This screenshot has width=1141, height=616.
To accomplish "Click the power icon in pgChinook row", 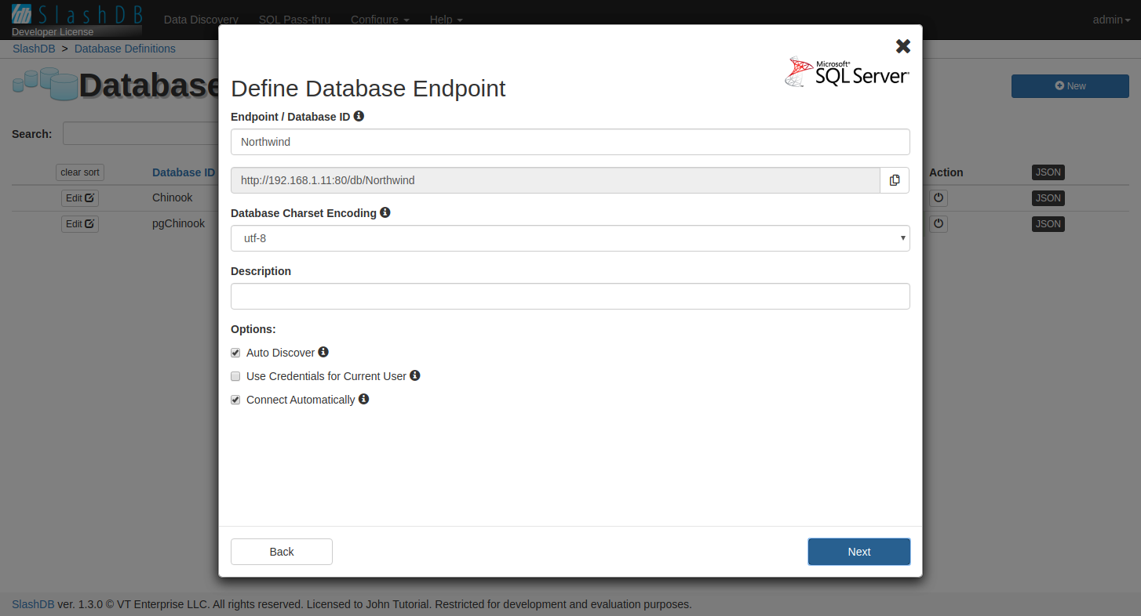I will (939, 224).
